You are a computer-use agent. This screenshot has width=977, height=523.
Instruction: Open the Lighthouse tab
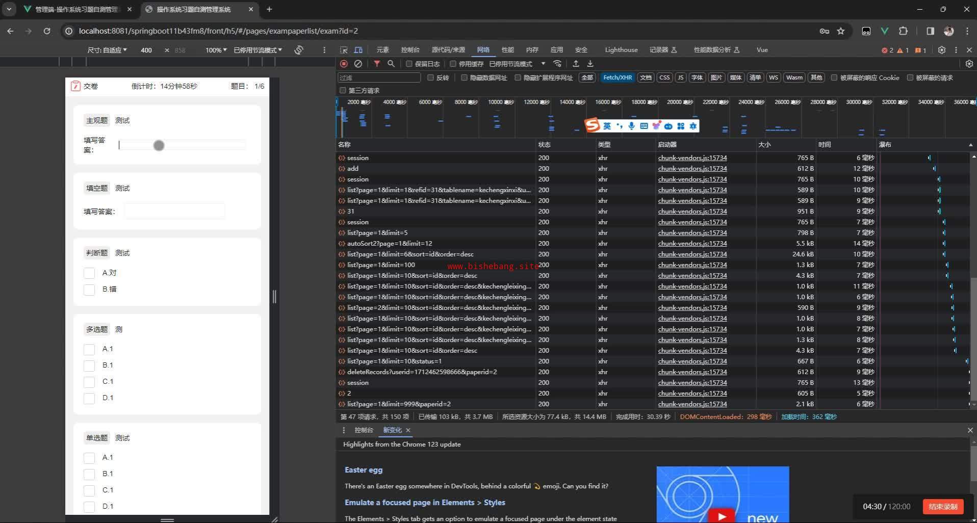click(x=621, y=50)
